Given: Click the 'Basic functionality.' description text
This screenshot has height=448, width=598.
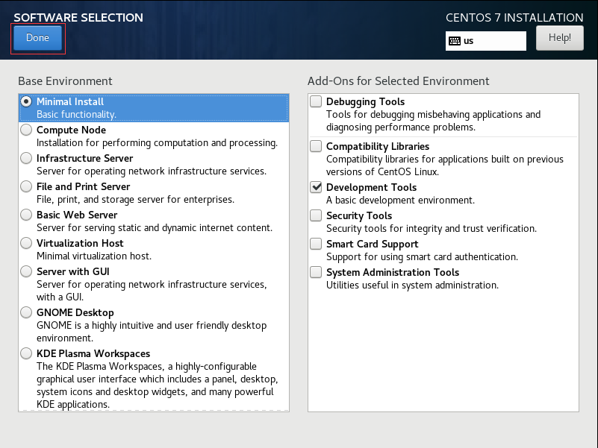Looking at the screenshot, I should [x=77, y=114].
